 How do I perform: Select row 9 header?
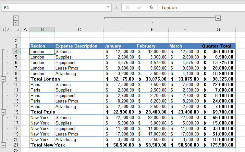pyautogui.click(x=15, y=79)
